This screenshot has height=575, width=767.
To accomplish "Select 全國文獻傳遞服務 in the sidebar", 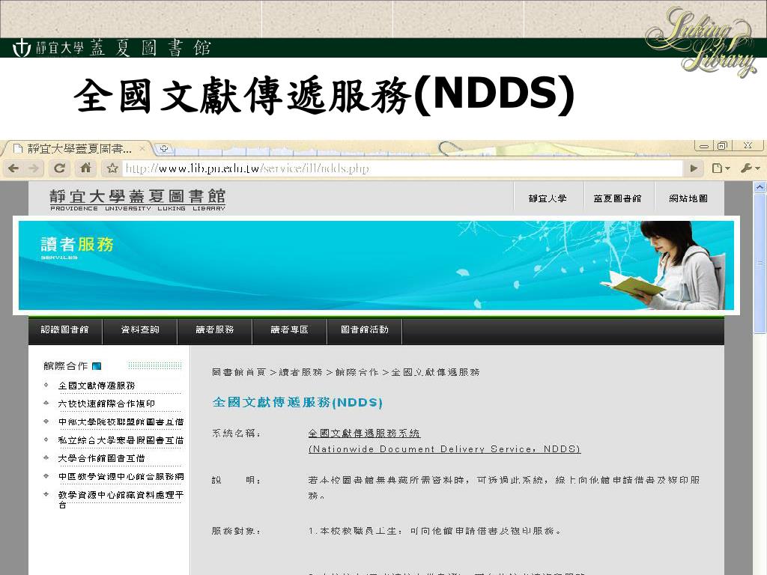I will [x=97, y=386].
